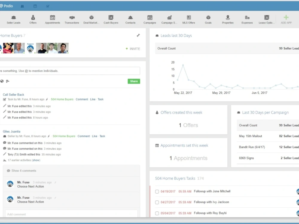This screenshot has height=224, width=299.
Task: Click the Podio logo
Action: (7, 6)
